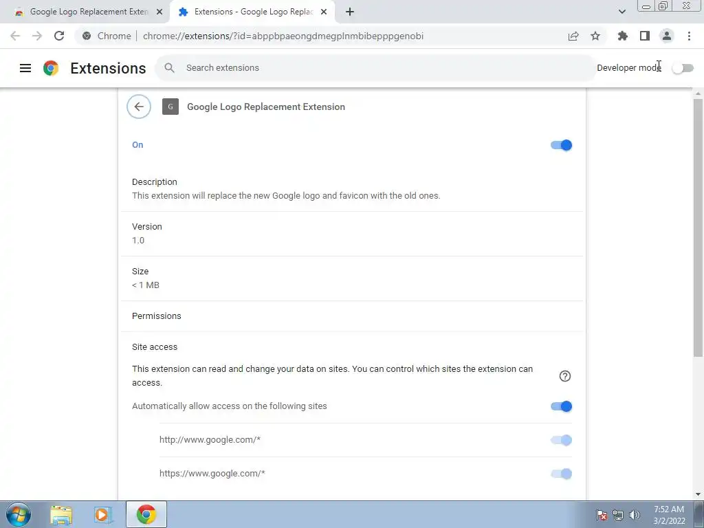Screen dimensions: 704x528
Task: Open File Explorer from taskbar
Action: 61,514
